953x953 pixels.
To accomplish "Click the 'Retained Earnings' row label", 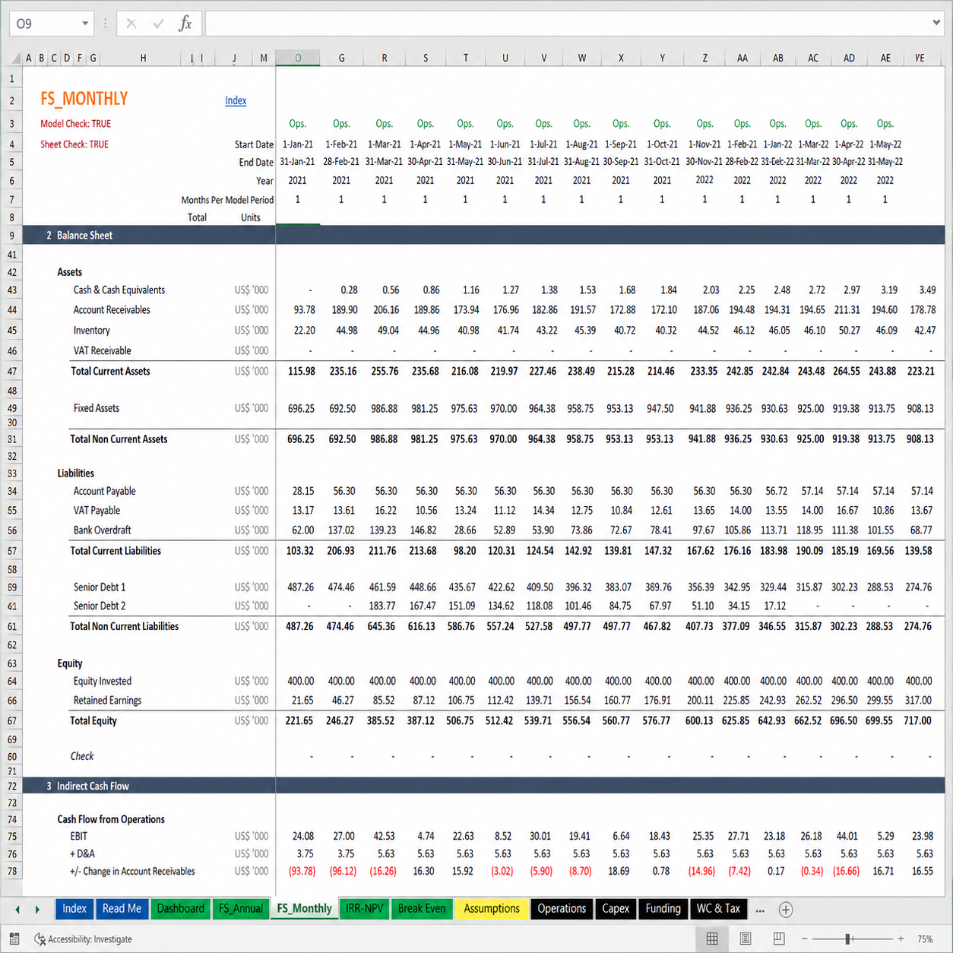I will click(107, 701).
